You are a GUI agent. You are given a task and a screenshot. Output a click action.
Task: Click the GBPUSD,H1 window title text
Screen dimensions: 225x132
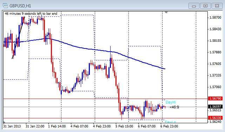point(20,6)
